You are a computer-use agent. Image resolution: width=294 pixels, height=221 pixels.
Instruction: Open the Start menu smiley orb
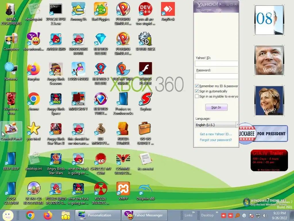pyautogui.click(x=8, y=215)
